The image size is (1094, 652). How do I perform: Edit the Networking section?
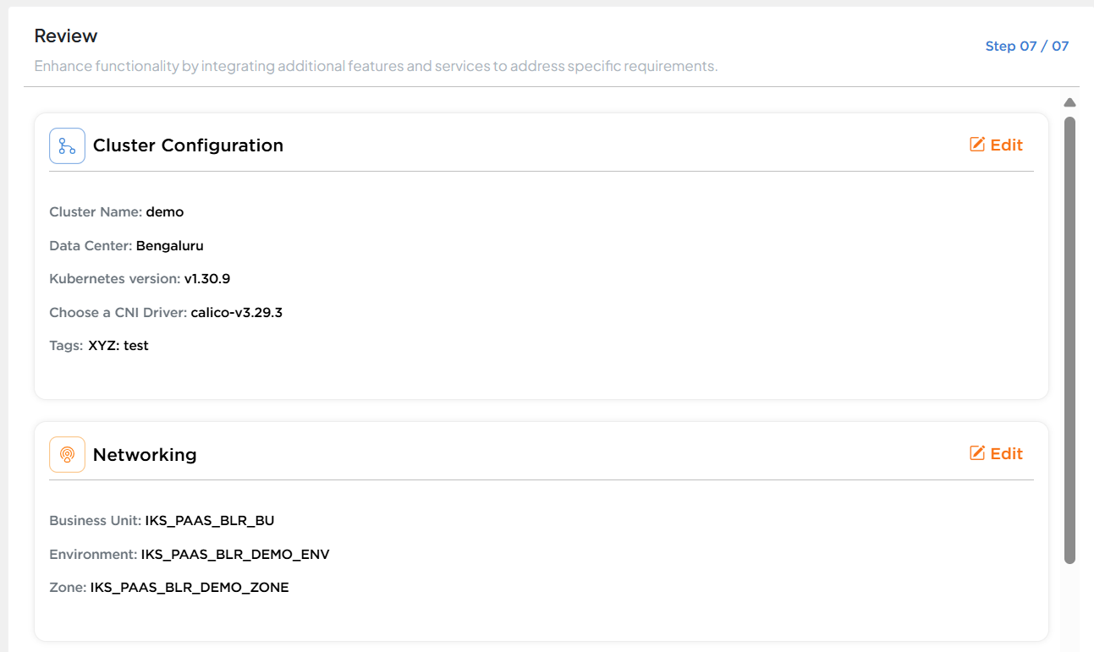(x=996, y=453)
